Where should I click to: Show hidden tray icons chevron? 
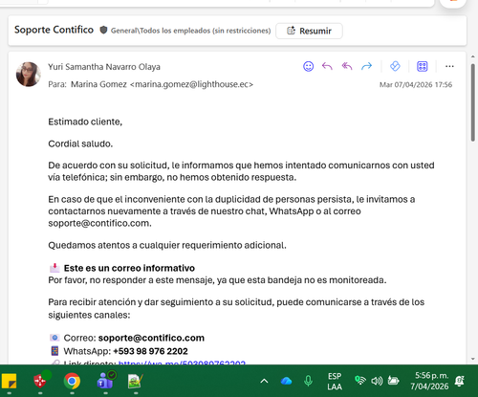point(264,381)
